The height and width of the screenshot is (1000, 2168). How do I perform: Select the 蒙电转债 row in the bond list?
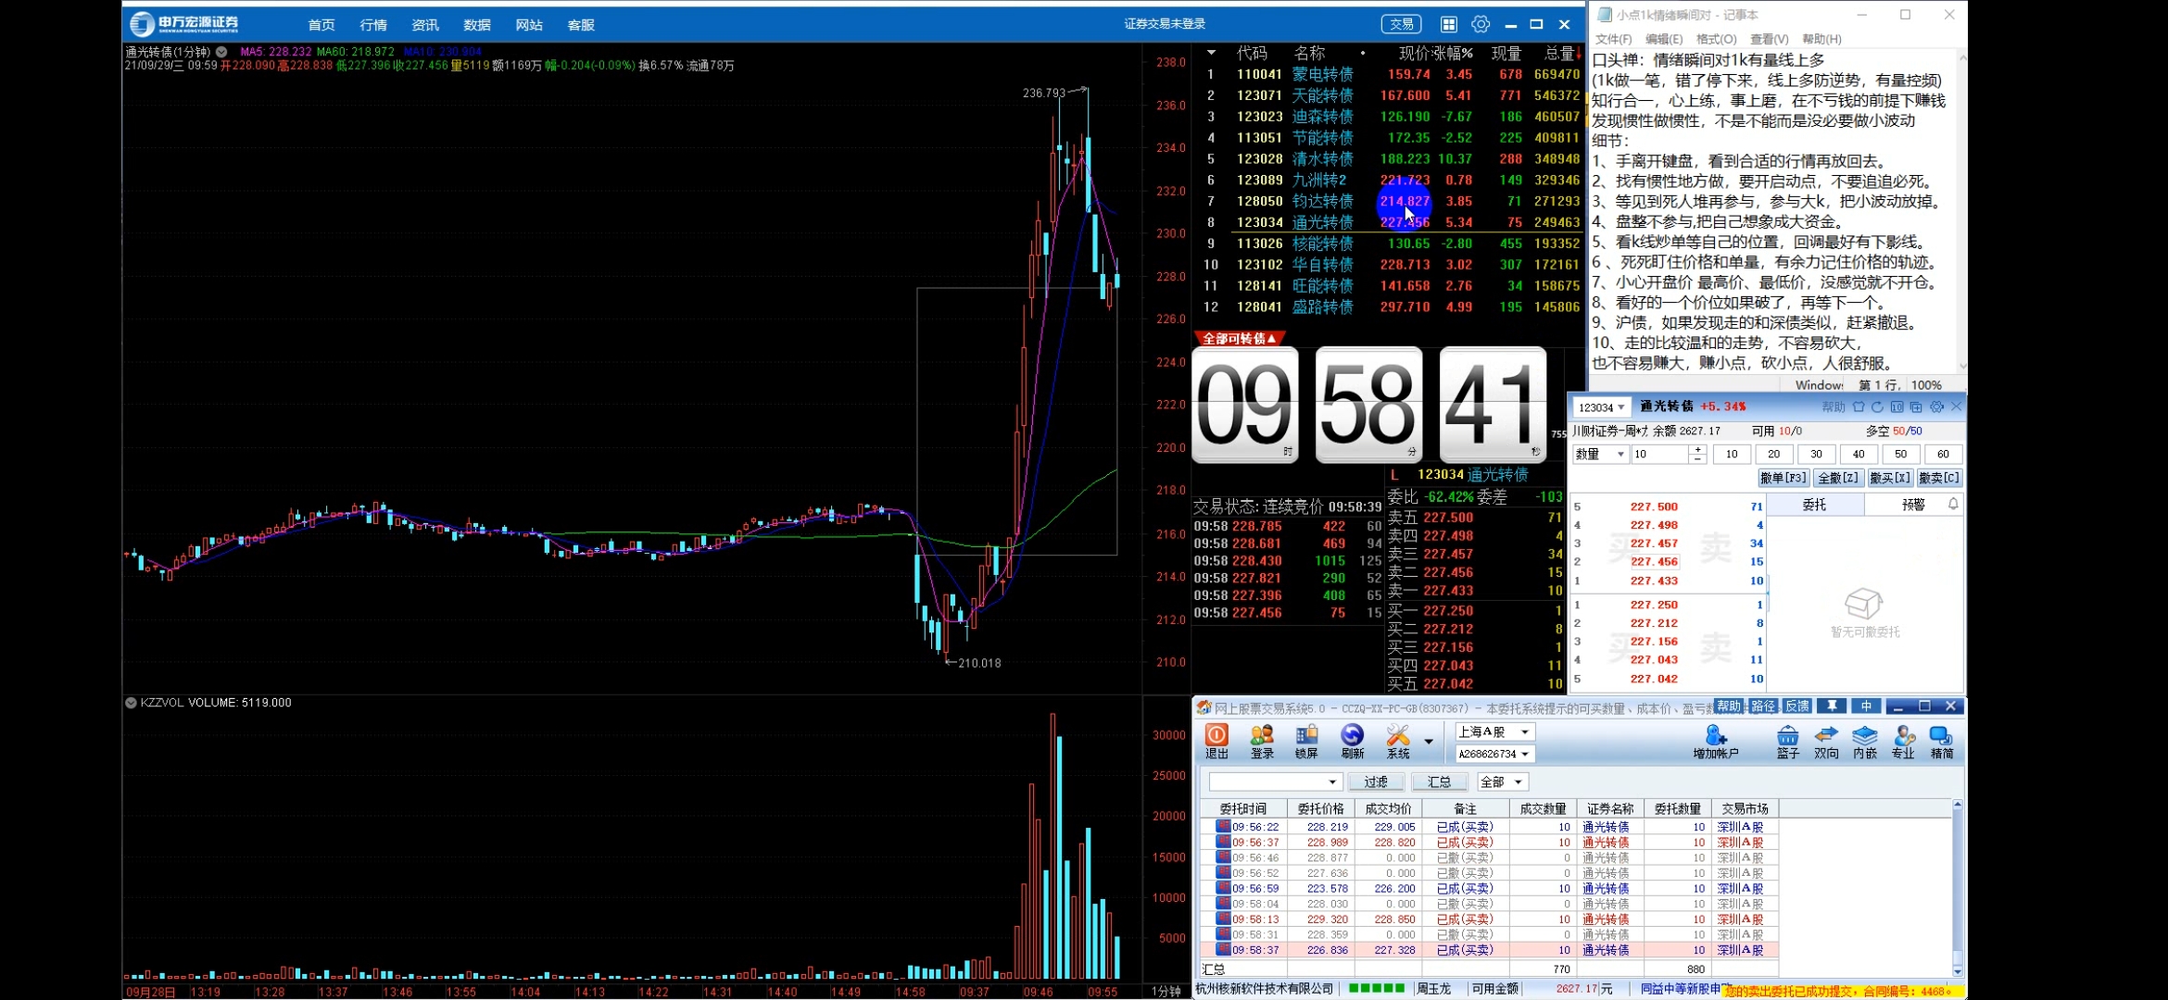click(x=1388, y=74)
